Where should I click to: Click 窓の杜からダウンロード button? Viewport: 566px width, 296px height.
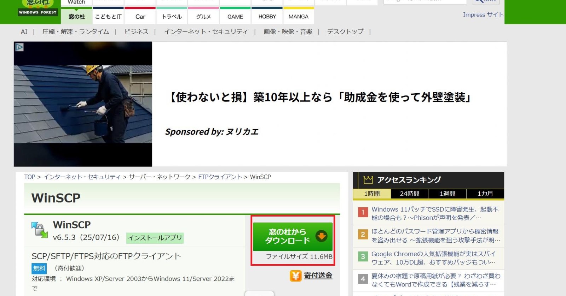(293, 237)
